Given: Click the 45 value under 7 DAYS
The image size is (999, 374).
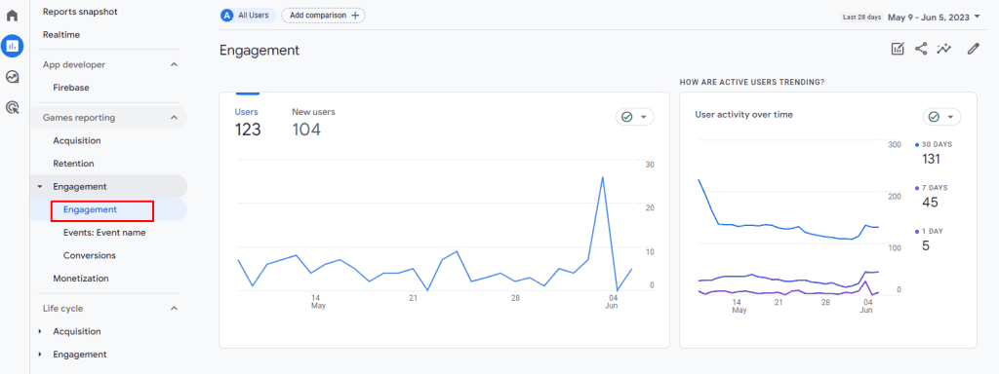Looking at the screenshot, I should click(930, 203).
